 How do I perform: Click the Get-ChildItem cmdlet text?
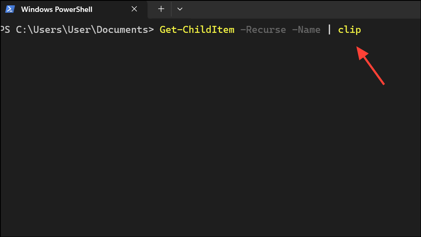pyautogui.click(x=197, y=30)
